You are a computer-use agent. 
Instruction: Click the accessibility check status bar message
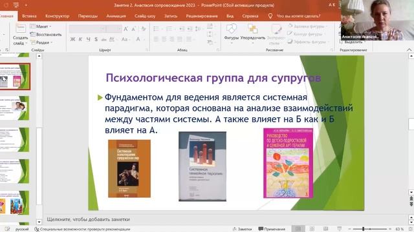(82, 229)
